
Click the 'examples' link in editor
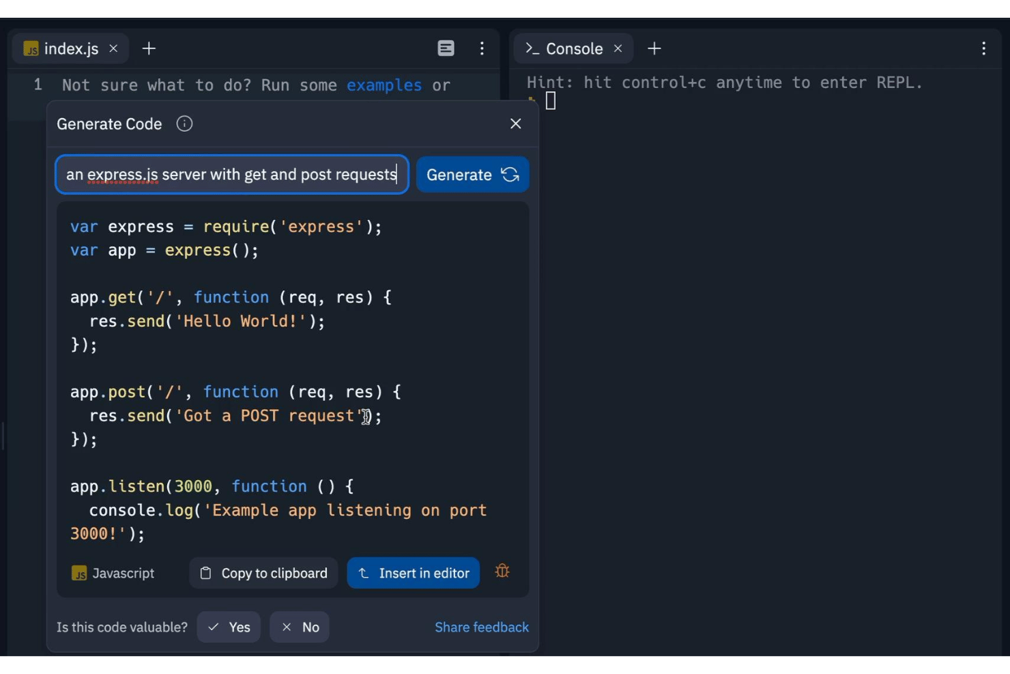pos(384,85)
